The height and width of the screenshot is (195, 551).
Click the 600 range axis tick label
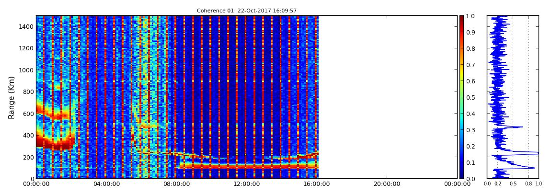(x=28, y=114)
